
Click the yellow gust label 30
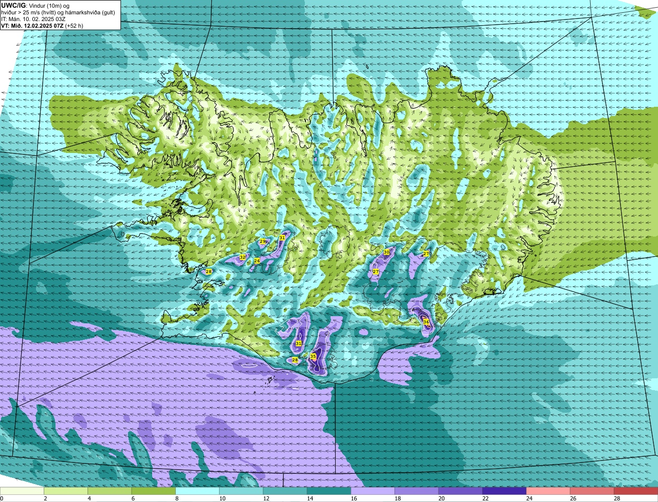coord(387,252)
